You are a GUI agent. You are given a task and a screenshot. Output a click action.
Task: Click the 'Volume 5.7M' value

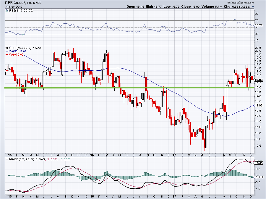(212, 7)
